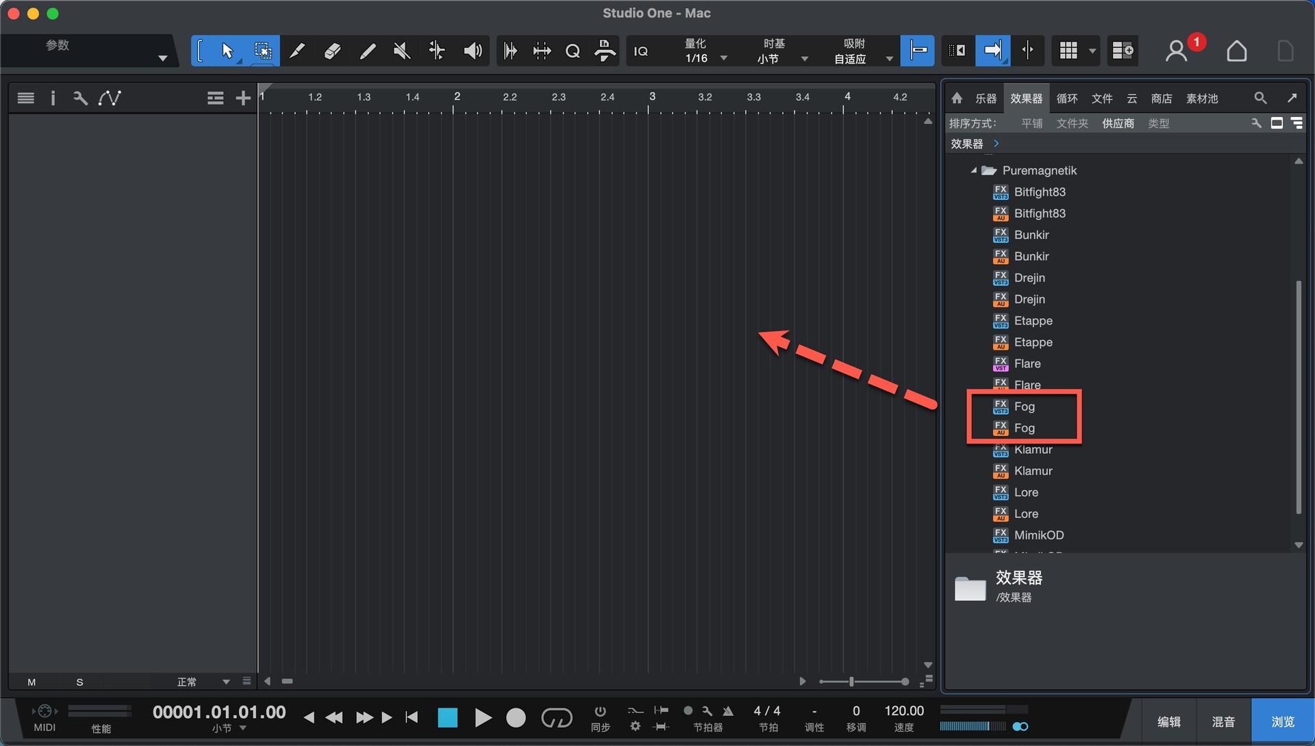The height and width of the screenshot is (746, 1315).
Task: Select the Eraser tool
Action: (332, 51)
